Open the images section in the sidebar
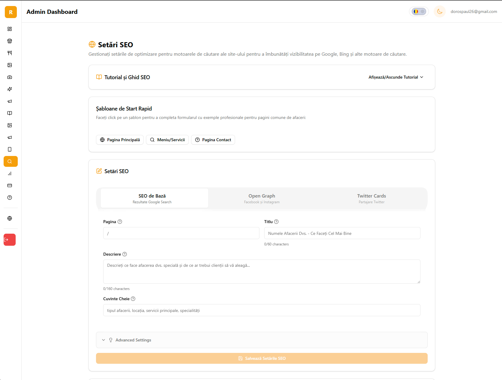Image resolution: width=502 pixels, height=380 pixels. coord(10,65)
